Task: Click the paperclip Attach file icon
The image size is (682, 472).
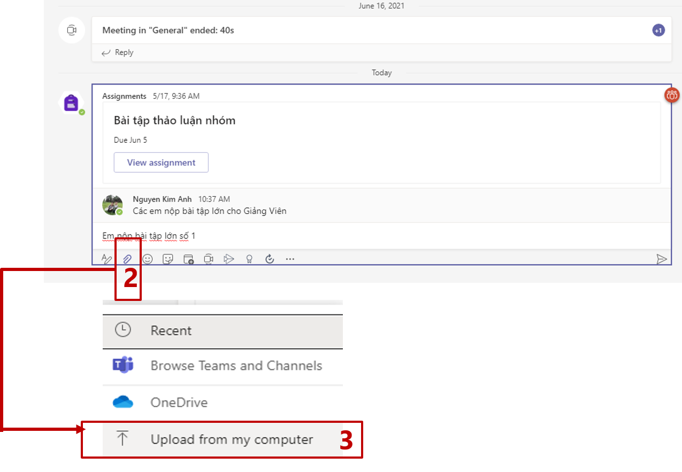Action: click(127, 259)
